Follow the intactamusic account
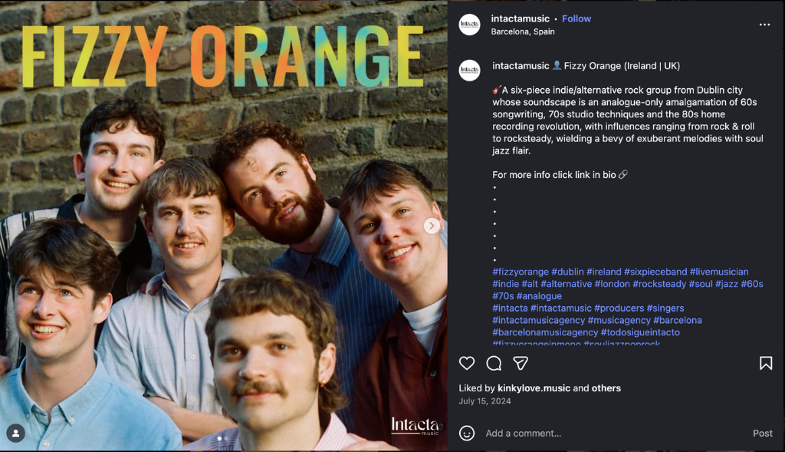The image size is (785, 452). [x=576, y=18]
